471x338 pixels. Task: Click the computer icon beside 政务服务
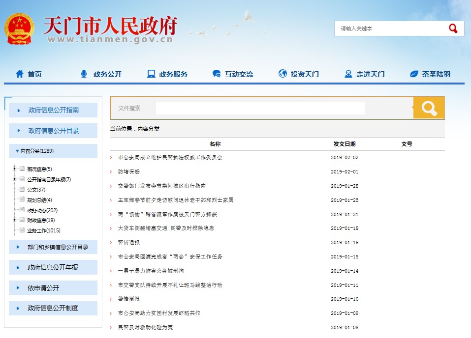pyautogui.click(x=151, y=74)
